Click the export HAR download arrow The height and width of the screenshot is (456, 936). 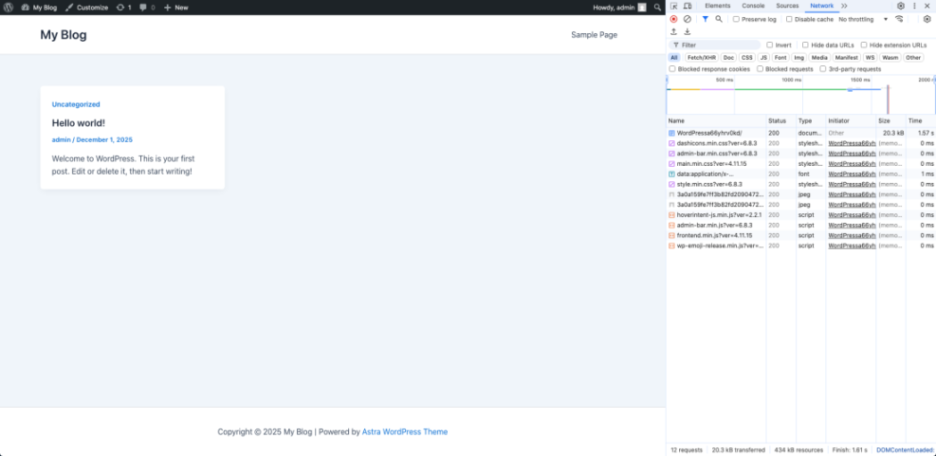tap(688, 31)
